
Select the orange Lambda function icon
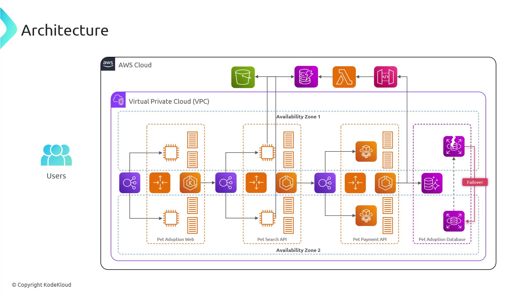pos(344,77)
